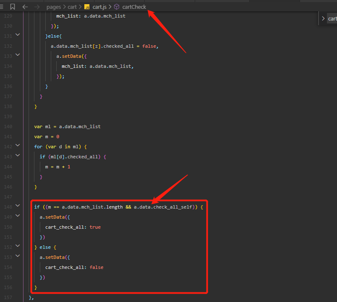This screenshot has height=302, width=337.
Task: Click the cube symbol icon before cartCheck
Action: (117, 7)
